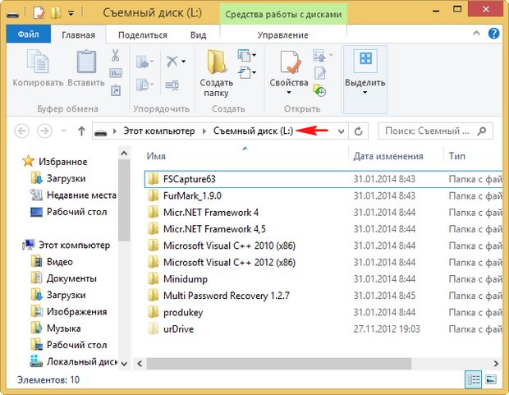This screenshot has width=509, height=395.
Task: Click the refresh icon beside address bar
Action: pos(358,131)
